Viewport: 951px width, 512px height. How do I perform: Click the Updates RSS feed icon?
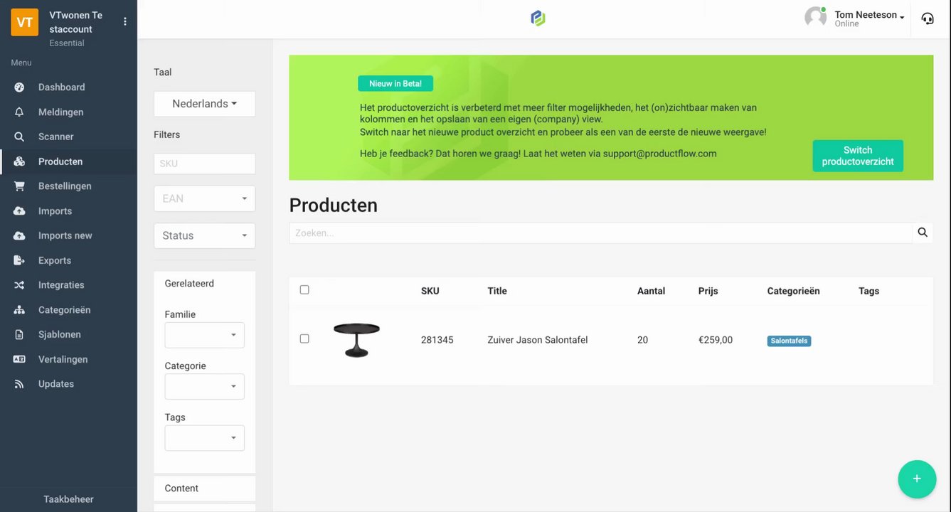[19, 384]
